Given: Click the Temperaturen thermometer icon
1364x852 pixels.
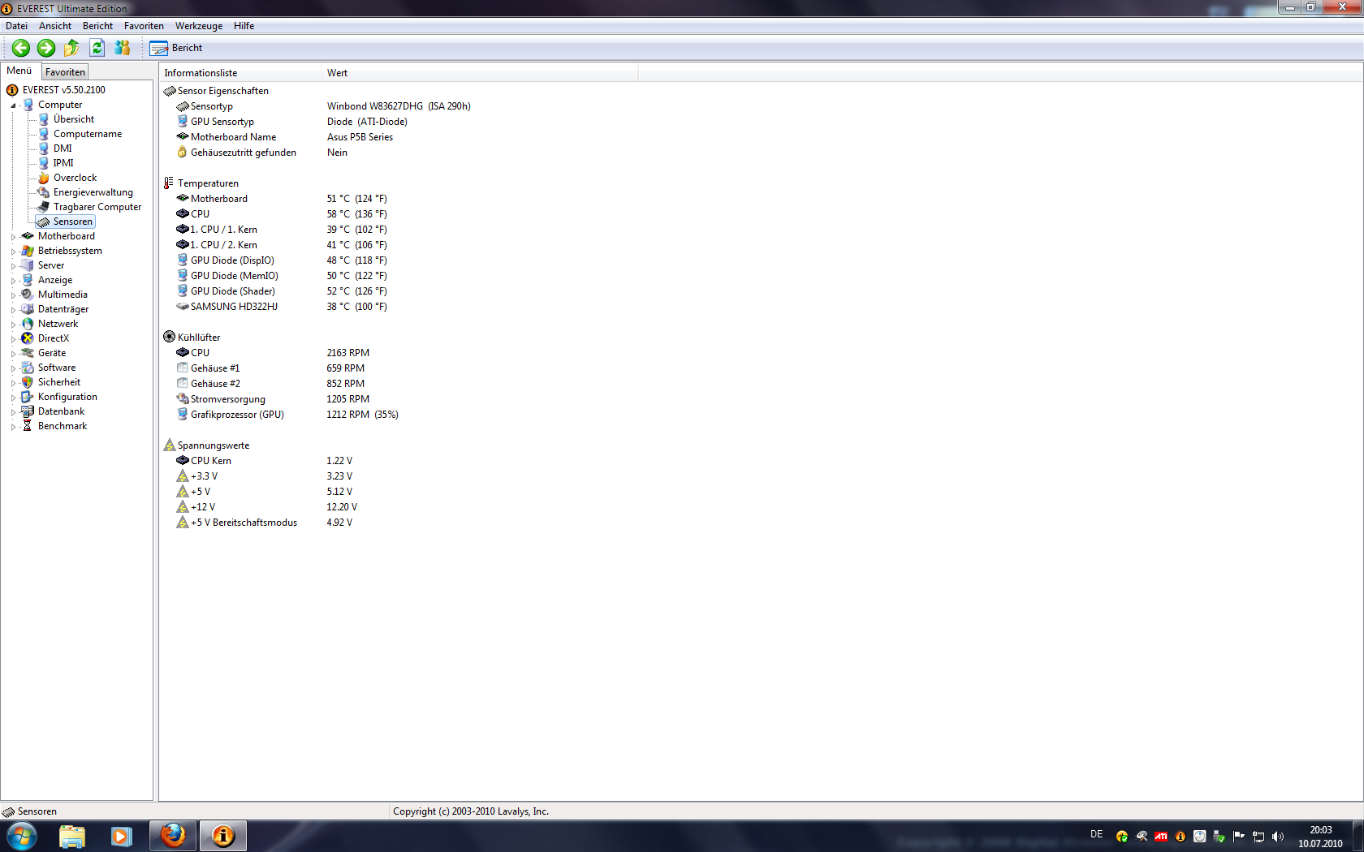Looking at the screenshot, I should click(x=169, y=183).
